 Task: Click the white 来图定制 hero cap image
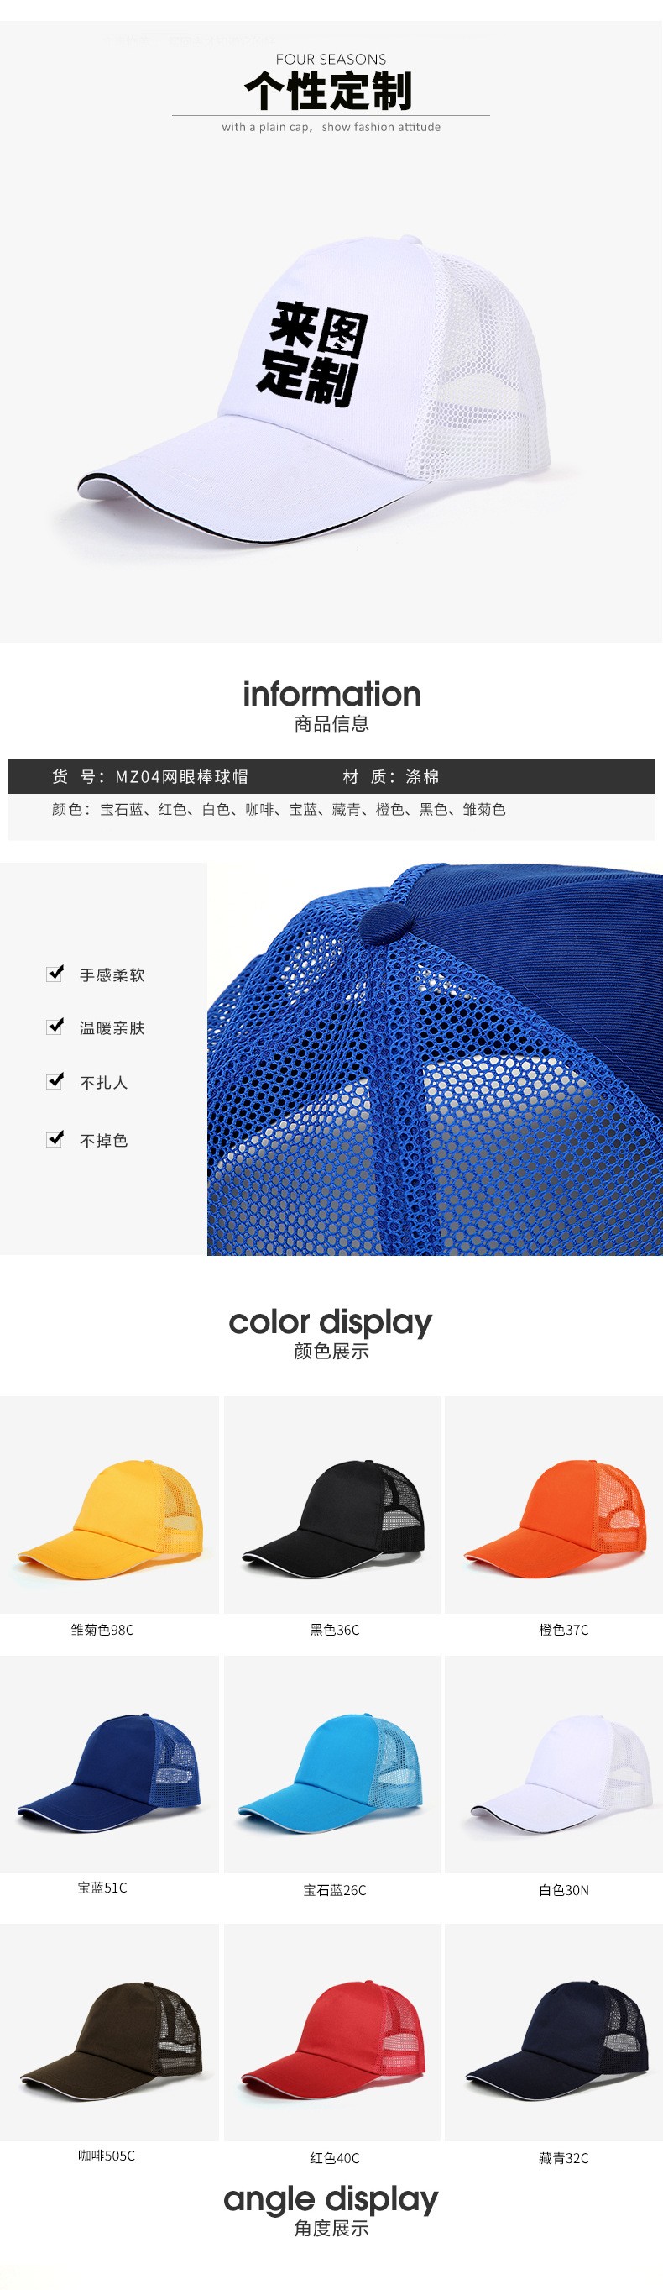click(315, 386)
